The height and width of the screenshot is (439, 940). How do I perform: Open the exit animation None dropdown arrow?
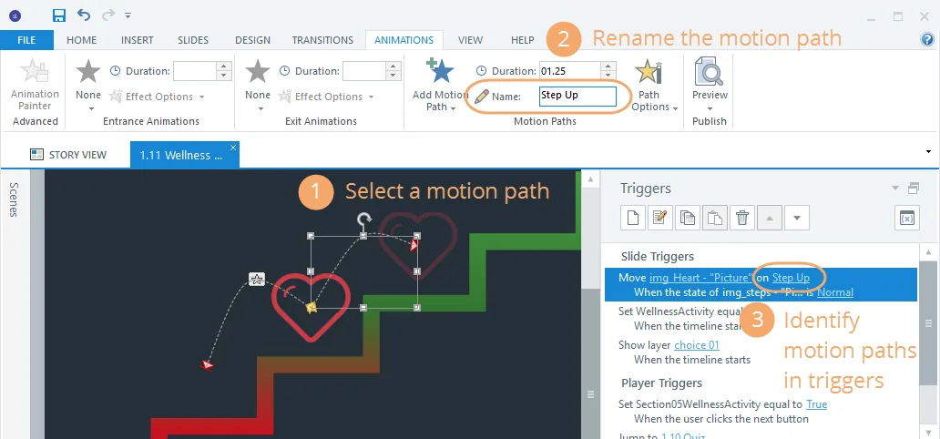tap(261, 109)
